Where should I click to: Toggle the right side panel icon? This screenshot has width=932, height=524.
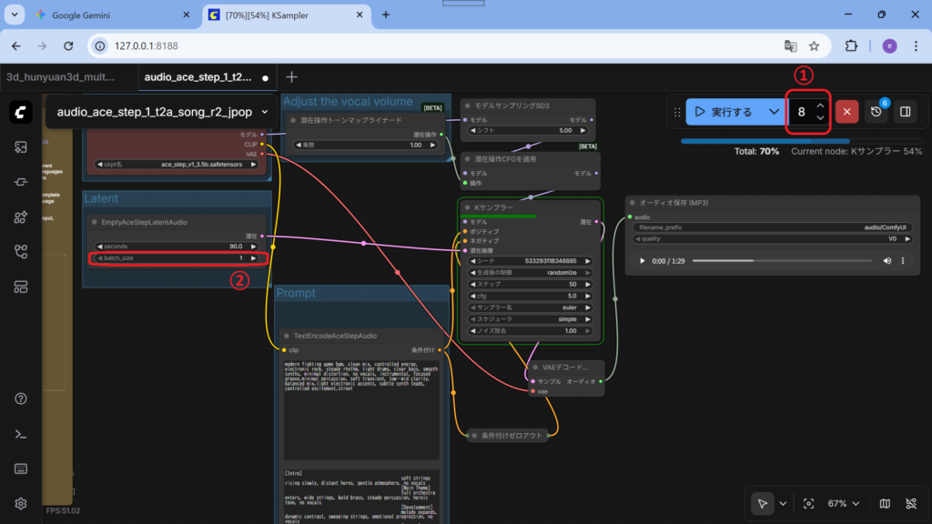(906, 112)
